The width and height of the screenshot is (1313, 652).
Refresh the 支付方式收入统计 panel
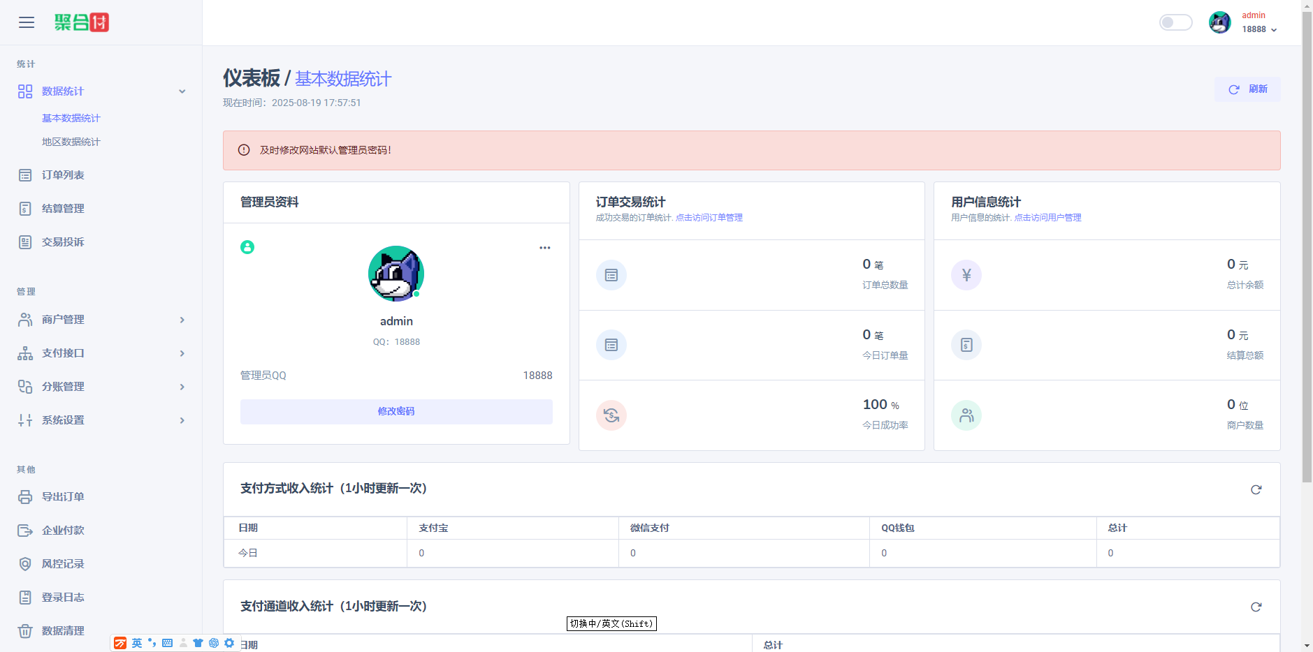pos(1256,489)
